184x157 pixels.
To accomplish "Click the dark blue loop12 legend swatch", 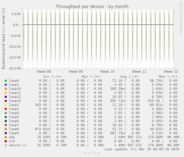I will tap(6, 97).
